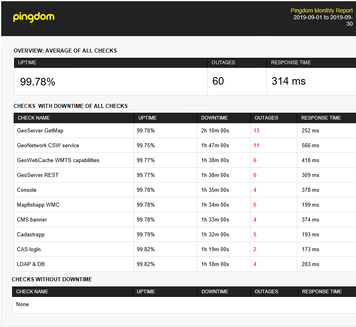This screenshot has height=327, width=356.
Task: Click the overview uptime value 99.78%
Action: [38, 82]
